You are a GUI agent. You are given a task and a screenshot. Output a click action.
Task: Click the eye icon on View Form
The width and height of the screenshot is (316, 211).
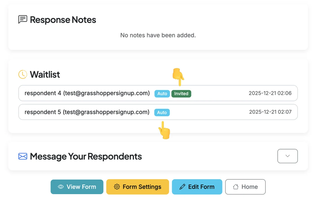(x=61, y=187)
